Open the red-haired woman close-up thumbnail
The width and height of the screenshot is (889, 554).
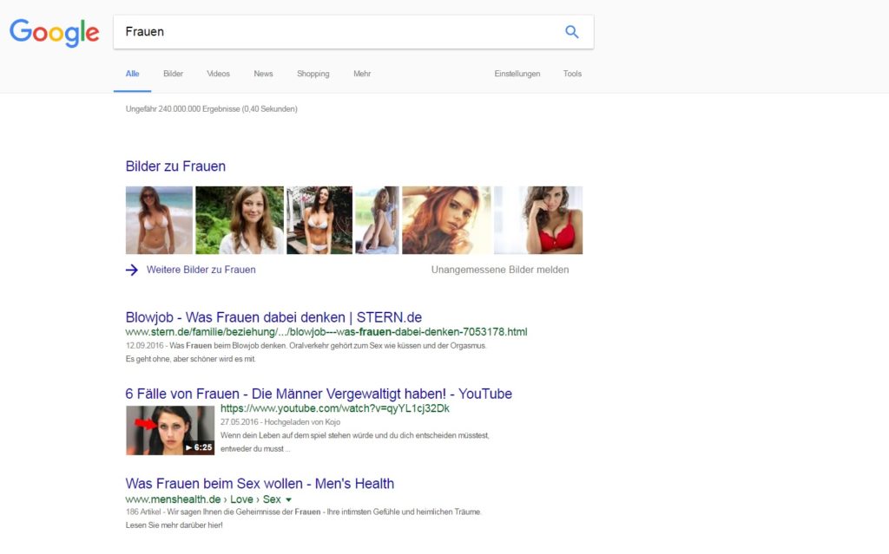click(x=446, y=220)
